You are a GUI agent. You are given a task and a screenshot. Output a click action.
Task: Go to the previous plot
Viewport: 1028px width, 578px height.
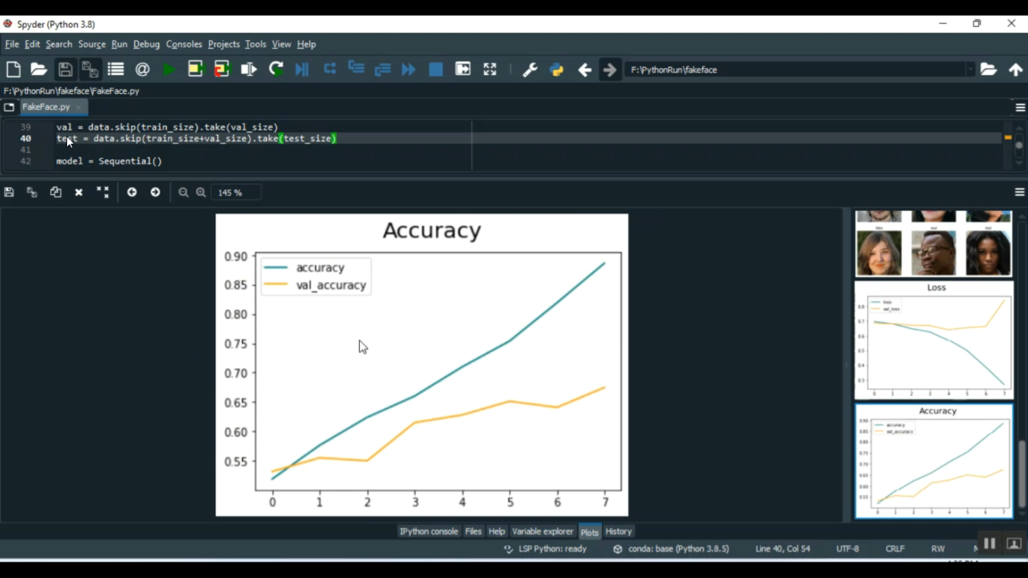pos(132,192)
